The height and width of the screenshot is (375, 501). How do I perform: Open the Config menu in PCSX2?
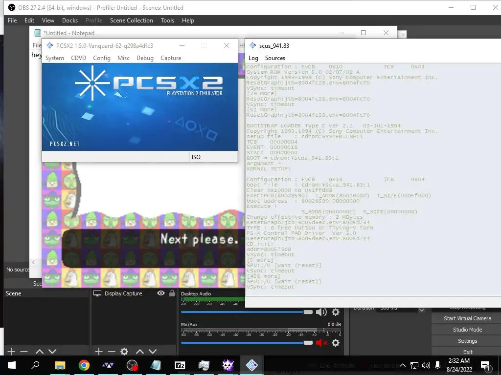[x=102, y=58]
